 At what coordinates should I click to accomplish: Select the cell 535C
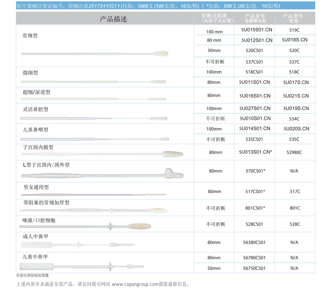294,139
